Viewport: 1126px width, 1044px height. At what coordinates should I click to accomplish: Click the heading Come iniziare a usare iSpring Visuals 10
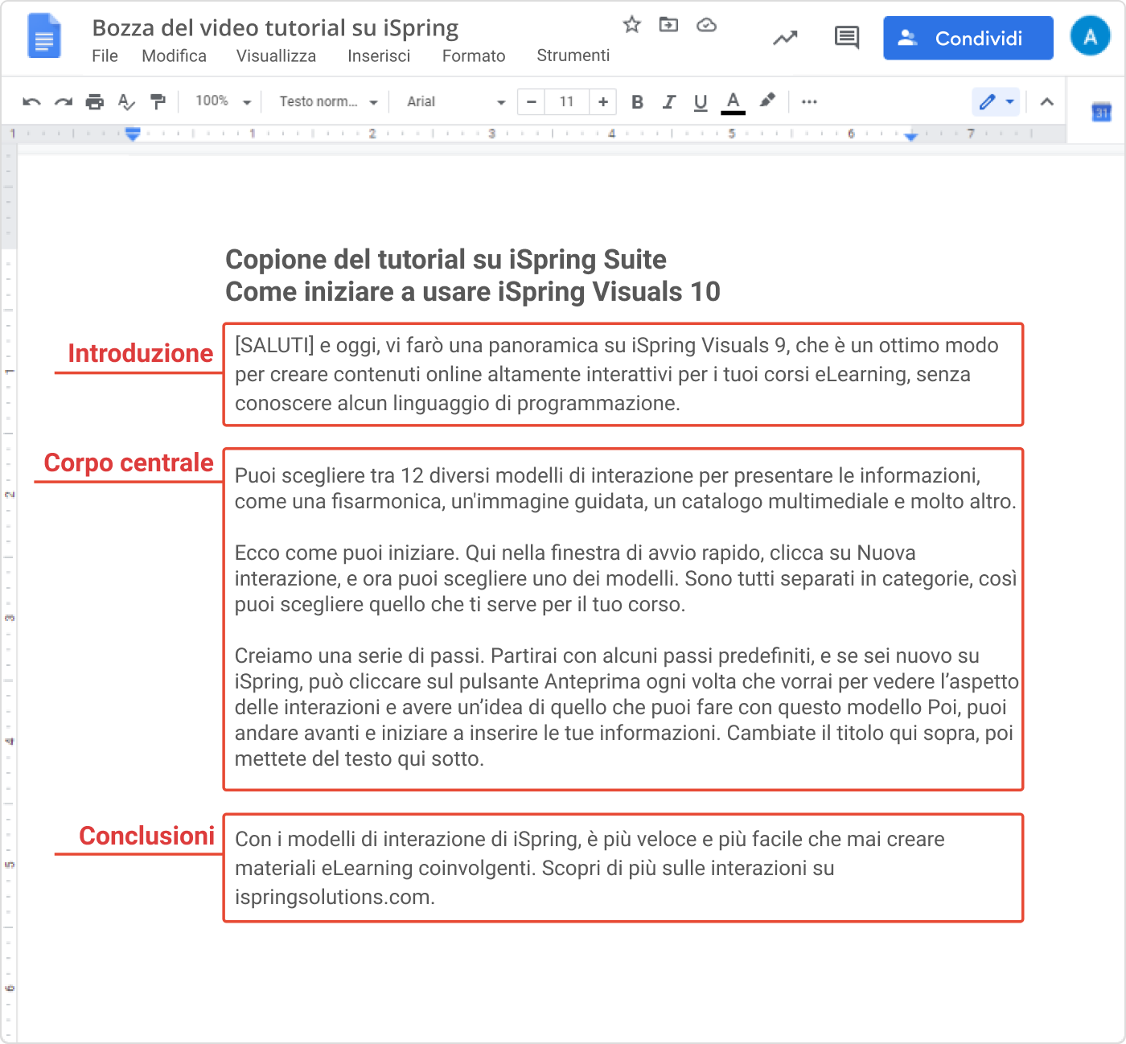pos(473,291)
